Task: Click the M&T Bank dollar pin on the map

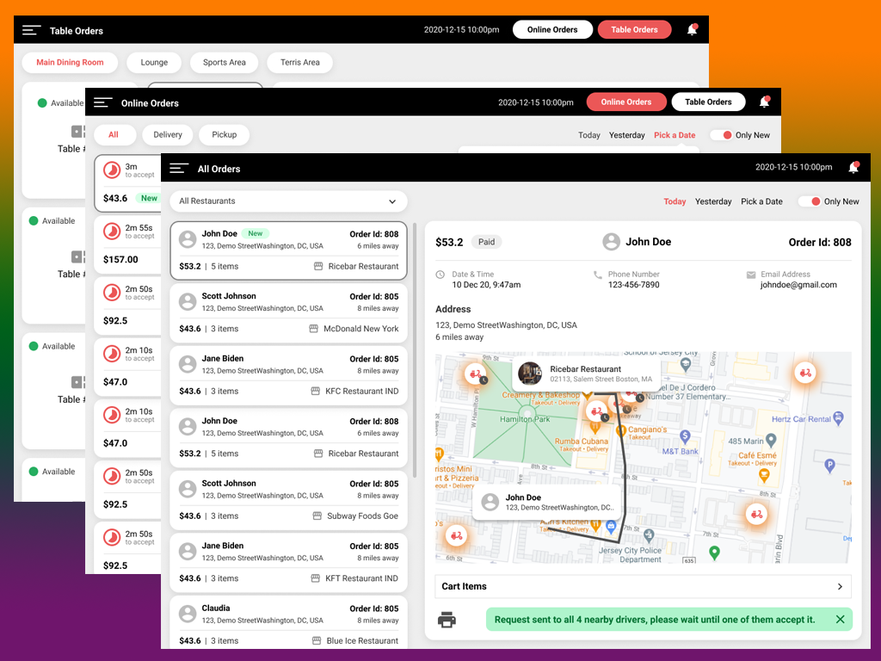Action: (685, 436)
